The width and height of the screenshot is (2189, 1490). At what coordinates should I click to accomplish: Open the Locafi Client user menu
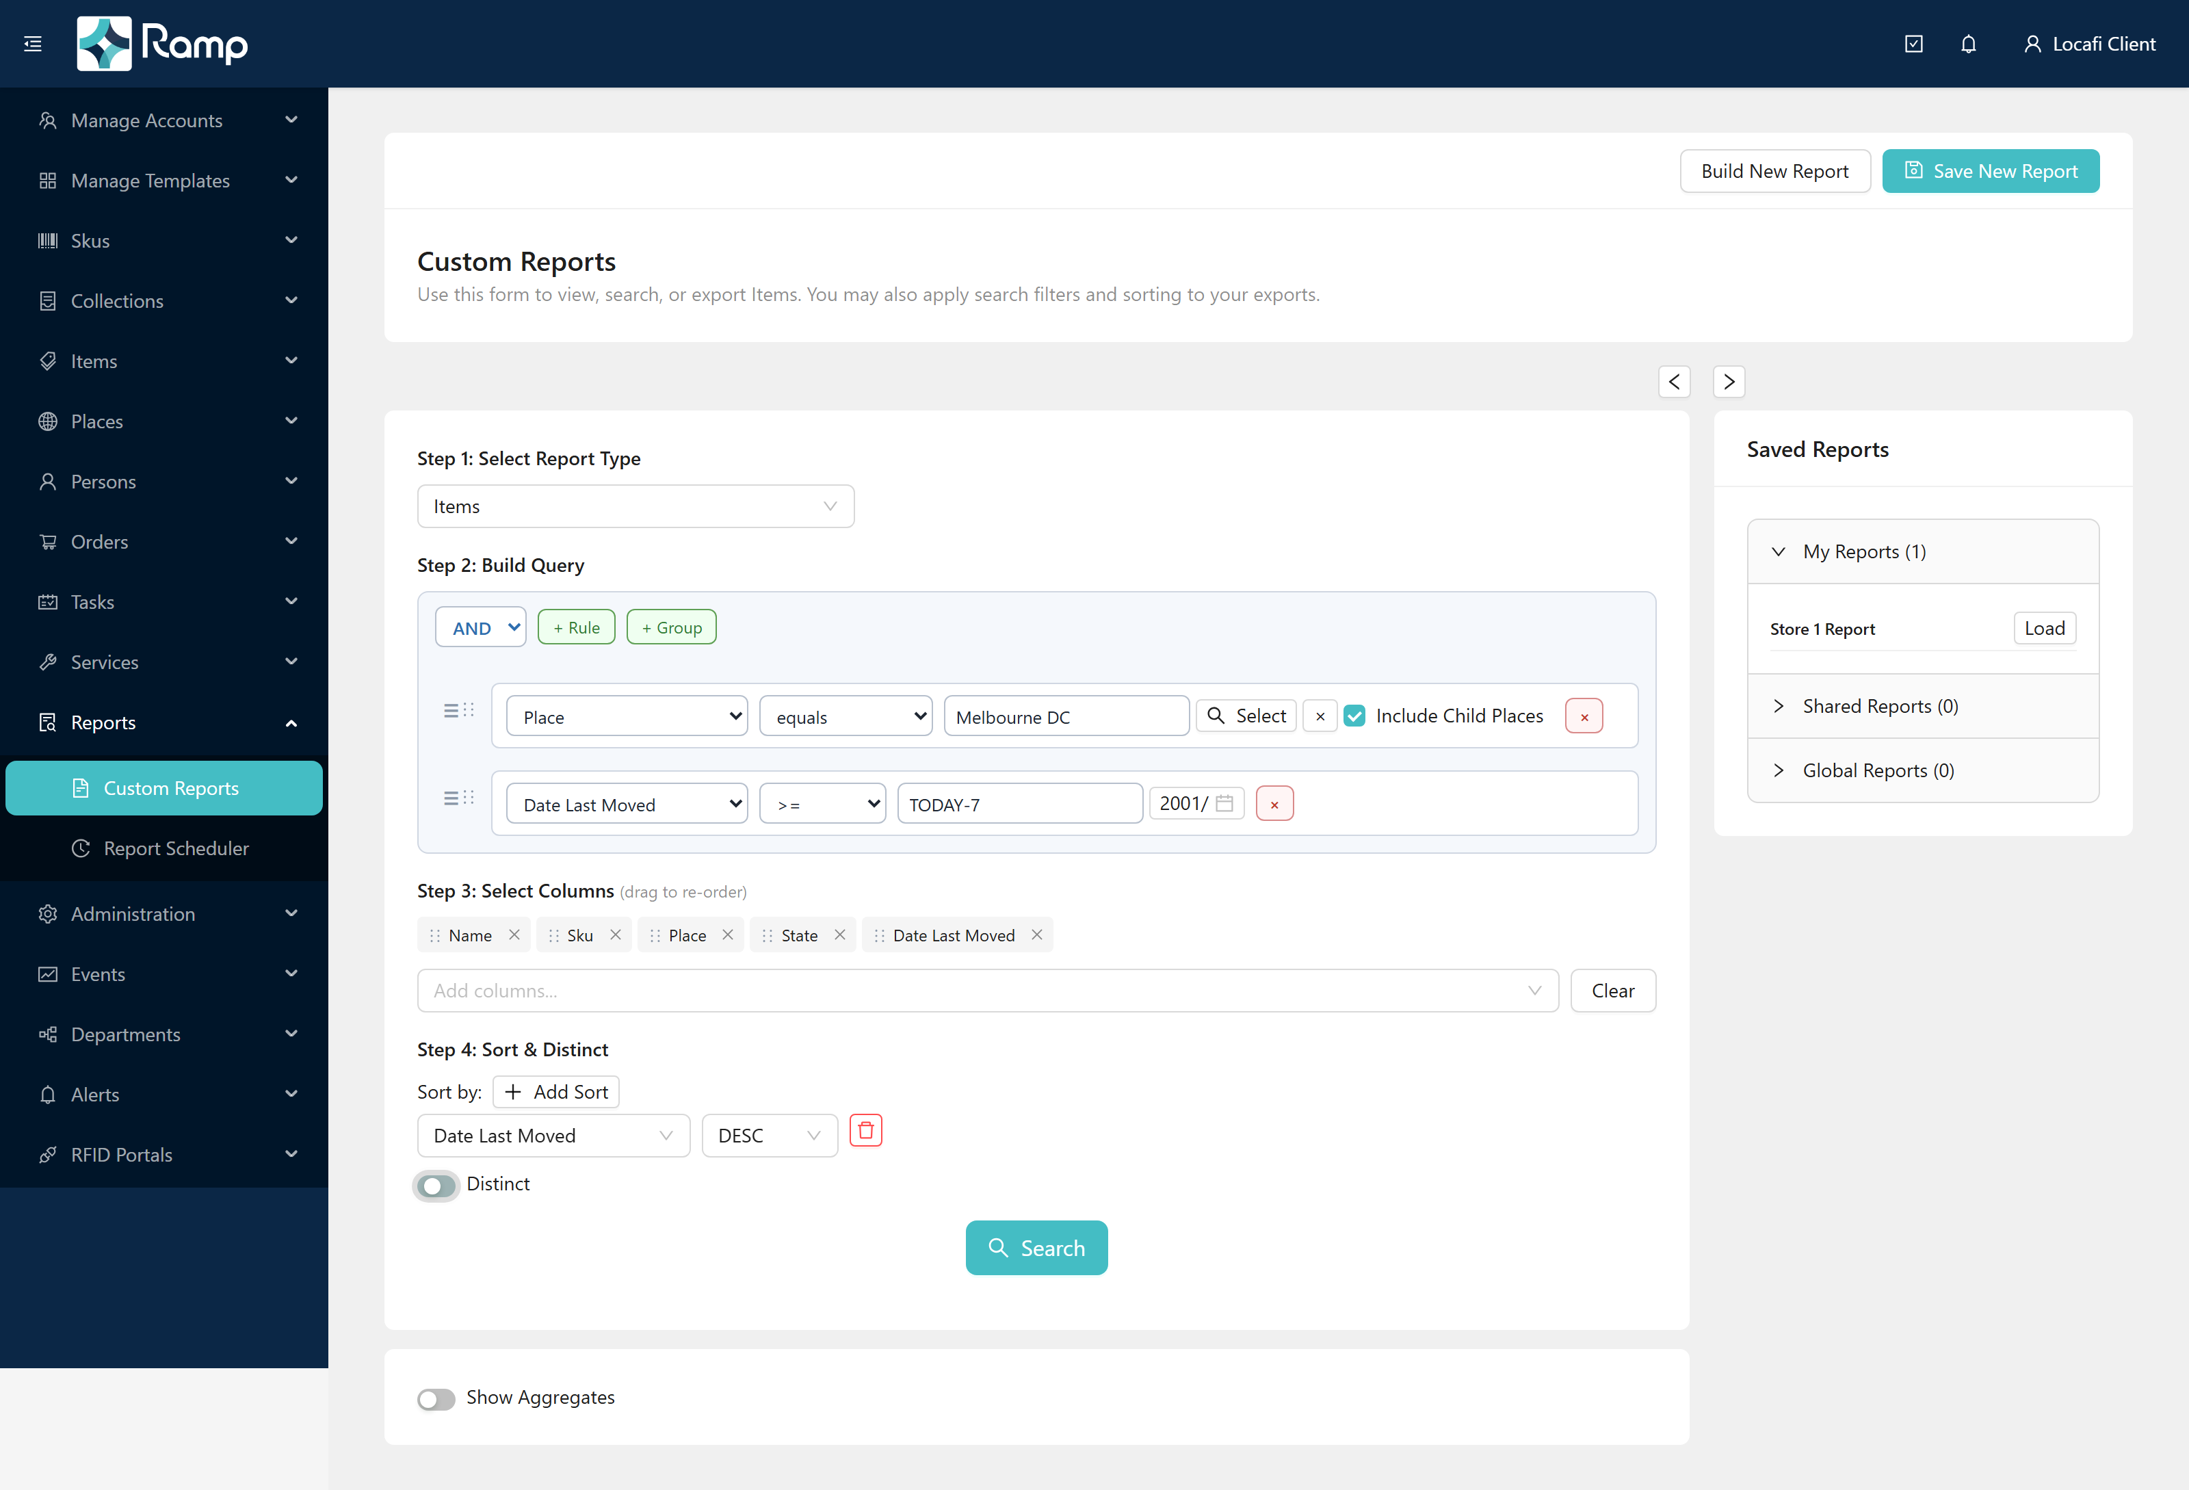click(2089, 43)
